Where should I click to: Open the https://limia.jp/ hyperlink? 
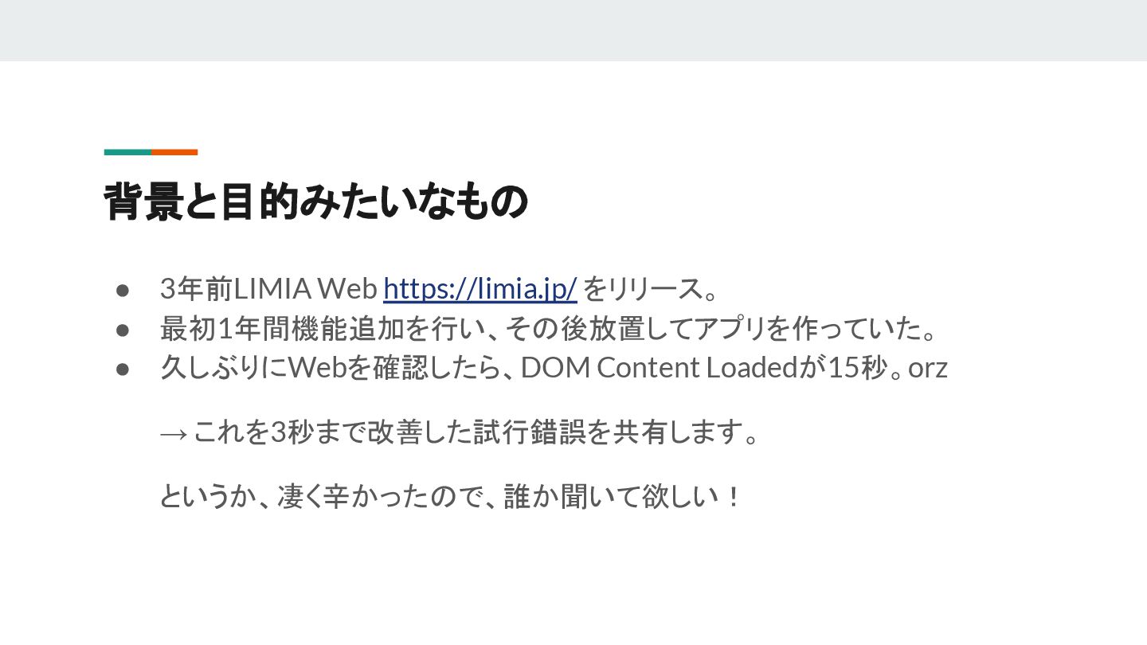pyautogui.click(x=480, y=288)
